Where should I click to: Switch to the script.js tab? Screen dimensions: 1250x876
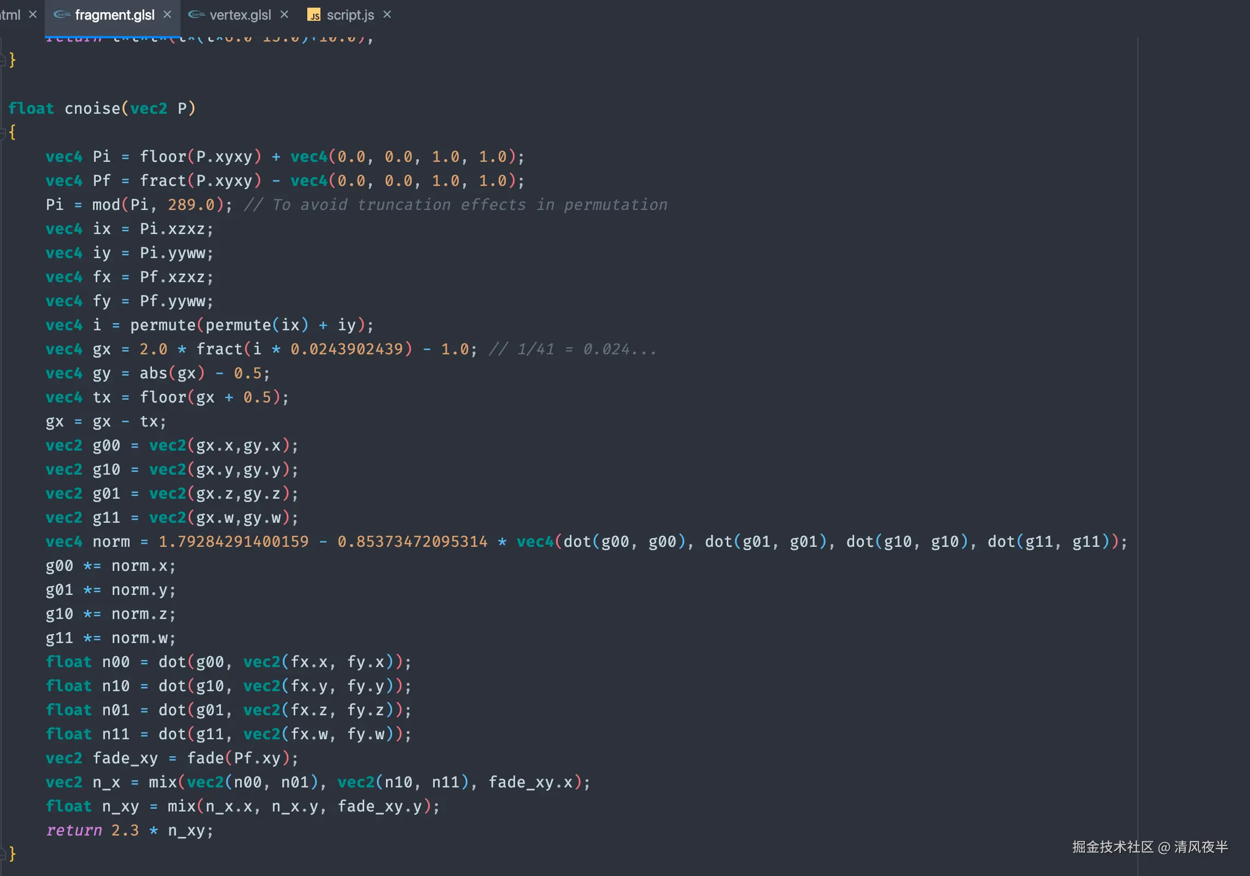(x=350, y=15)
